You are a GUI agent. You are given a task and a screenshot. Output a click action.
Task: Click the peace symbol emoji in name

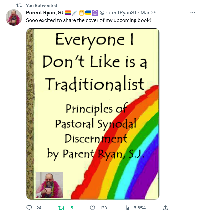click(x=95, y=13)
